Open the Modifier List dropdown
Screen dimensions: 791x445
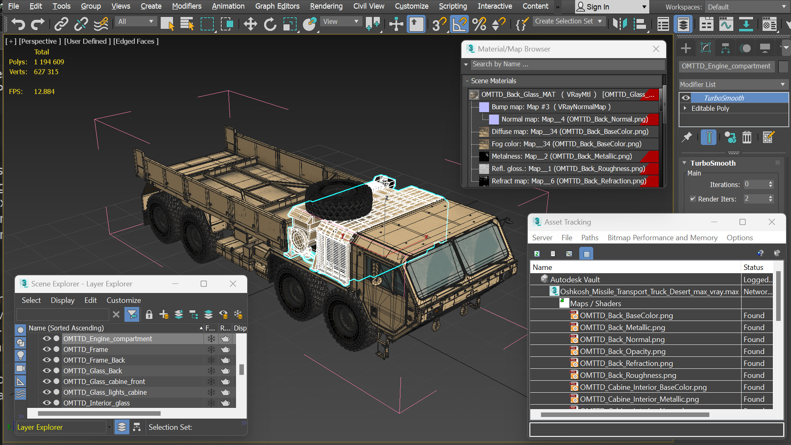[733, 84]
